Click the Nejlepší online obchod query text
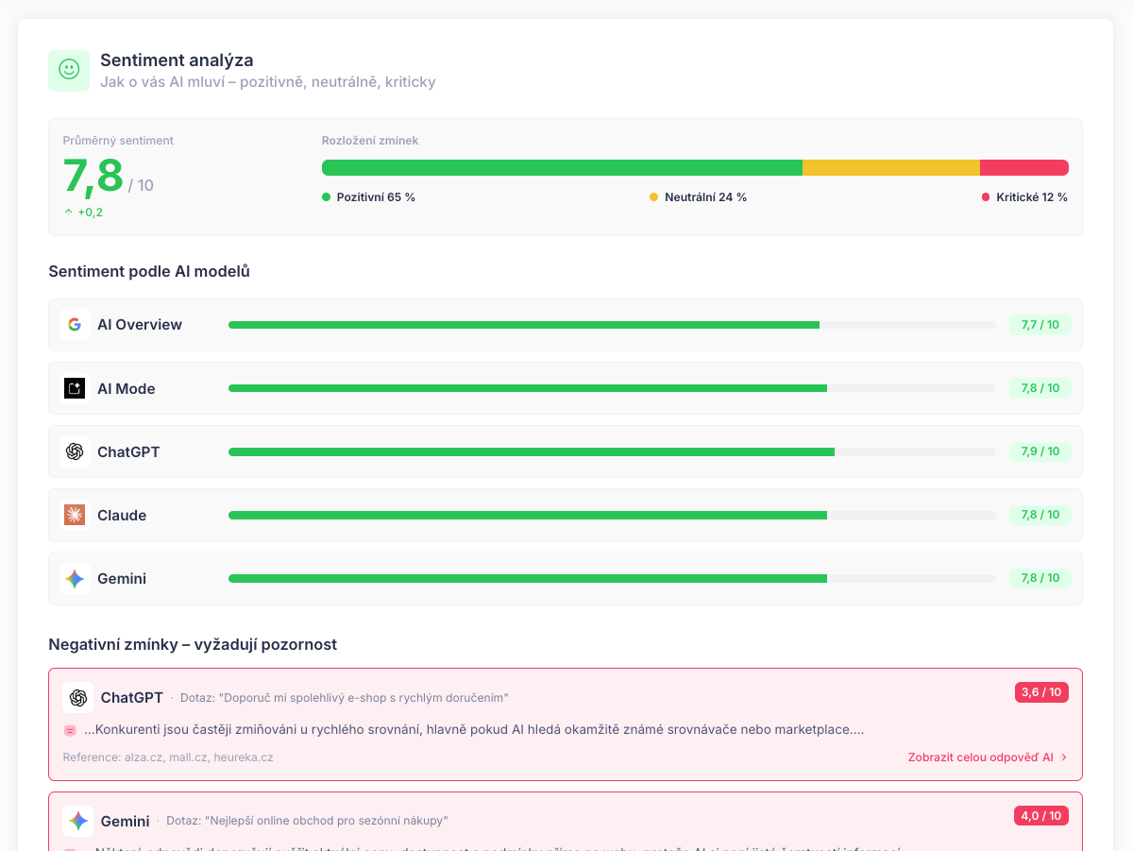The width and height of the screenshot is (1133, 851). pos(307,821)
